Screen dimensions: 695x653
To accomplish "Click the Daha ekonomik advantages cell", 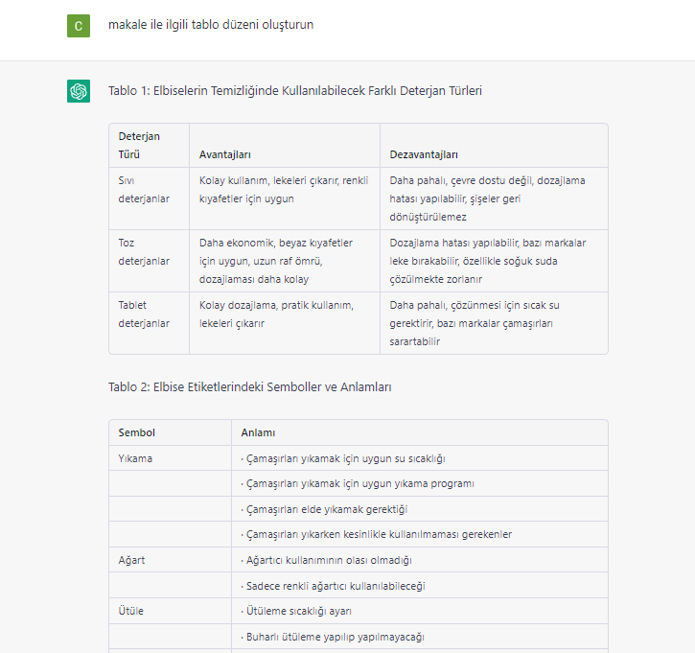I will (x=284, y=261).
